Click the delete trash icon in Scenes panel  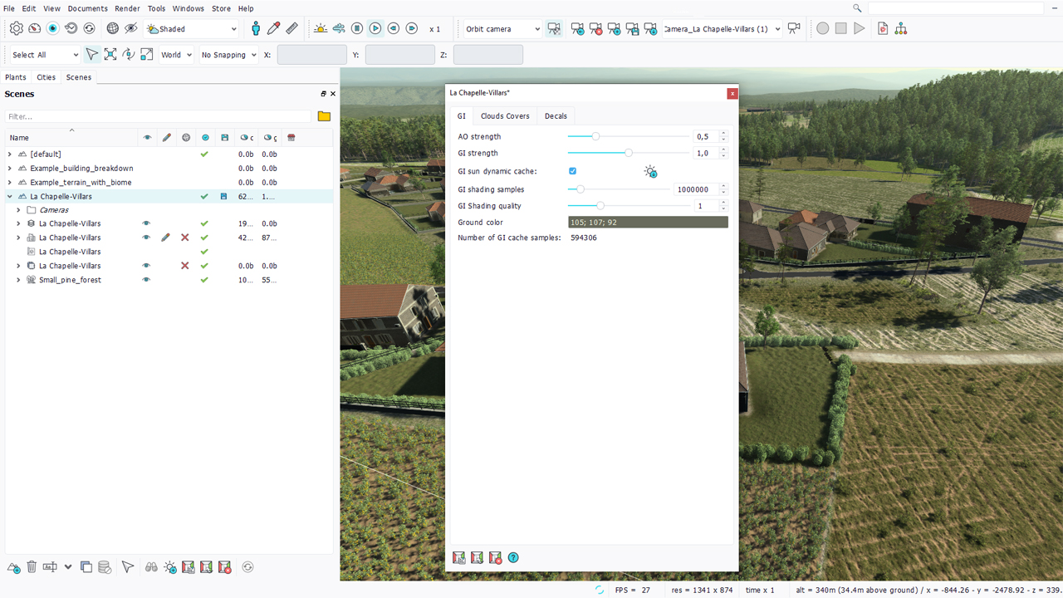pos(32,567)
